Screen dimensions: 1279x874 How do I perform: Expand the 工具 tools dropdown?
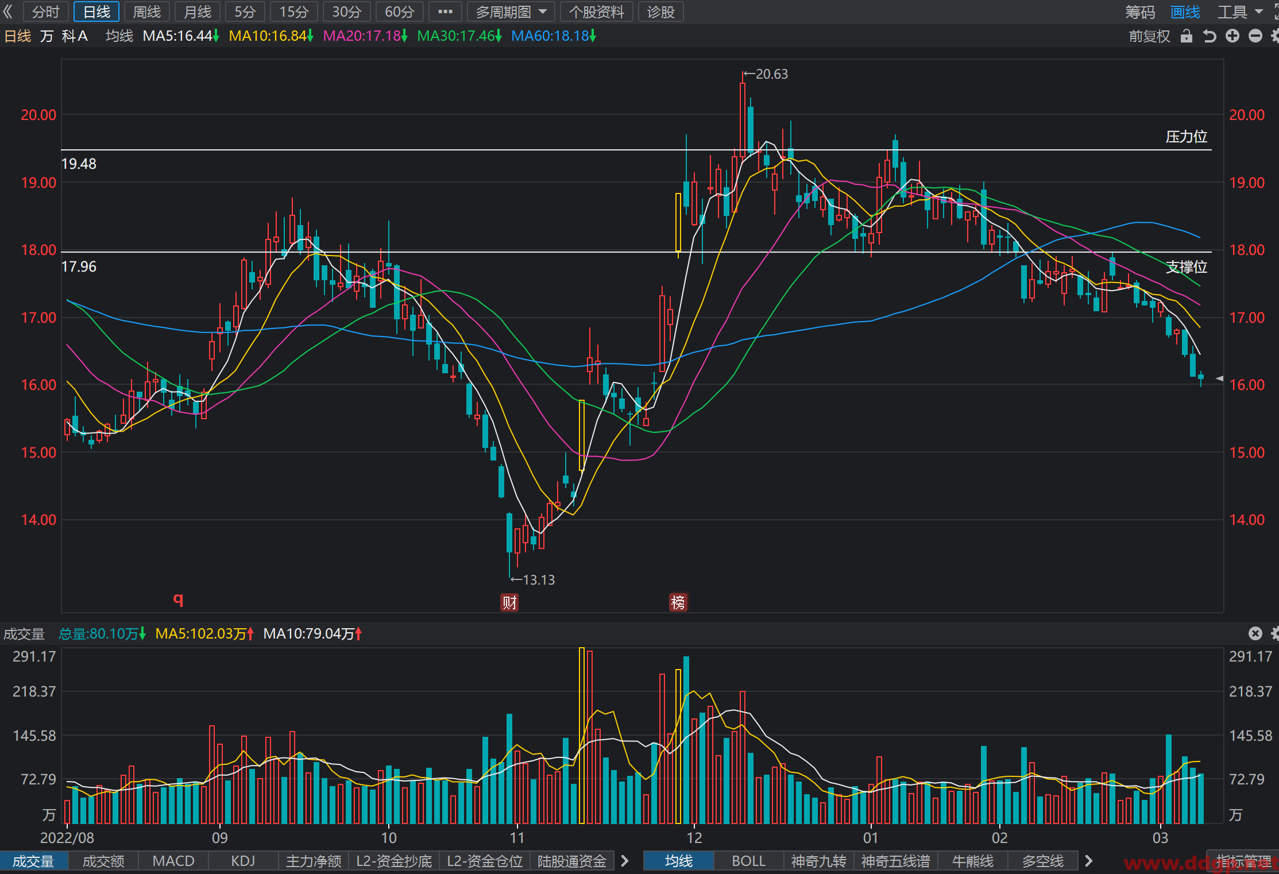point(1239,12)
